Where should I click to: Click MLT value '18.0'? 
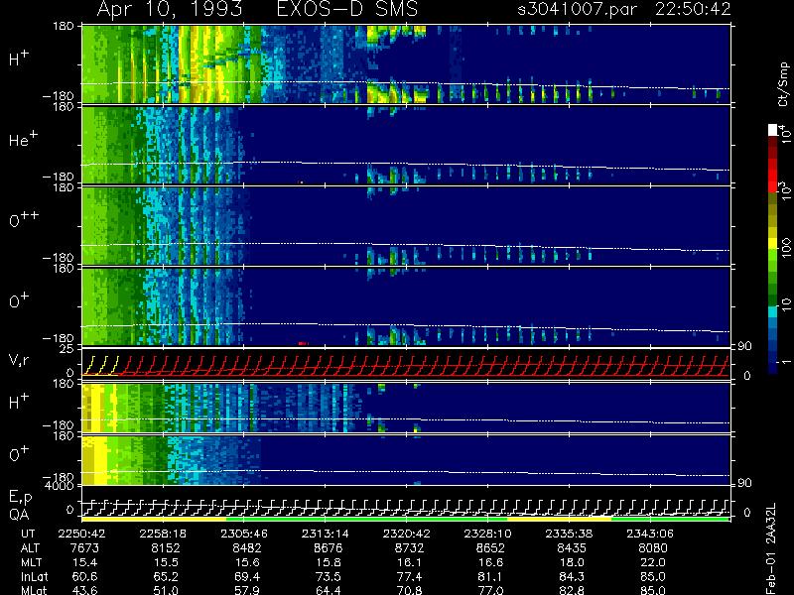click(572, 562)
